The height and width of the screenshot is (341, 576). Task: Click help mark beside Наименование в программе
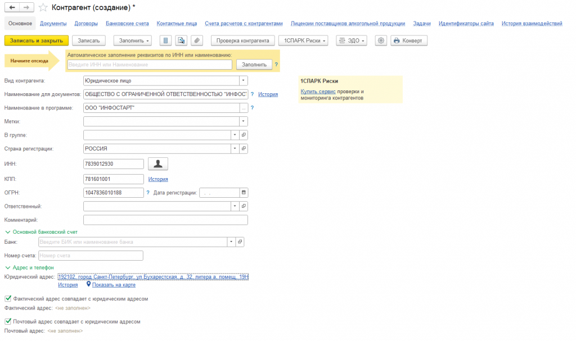[252, 108]
